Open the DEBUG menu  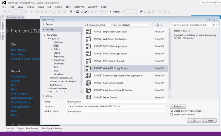30,7
